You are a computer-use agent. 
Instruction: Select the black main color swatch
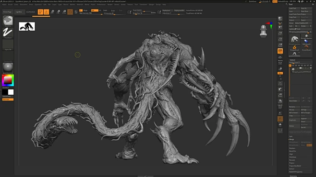pyautogui.click(x=5, y=92)
